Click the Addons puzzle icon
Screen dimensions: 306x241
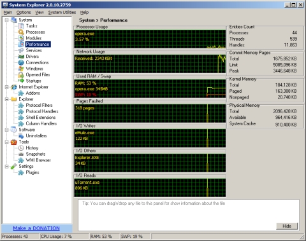point(21,93)
